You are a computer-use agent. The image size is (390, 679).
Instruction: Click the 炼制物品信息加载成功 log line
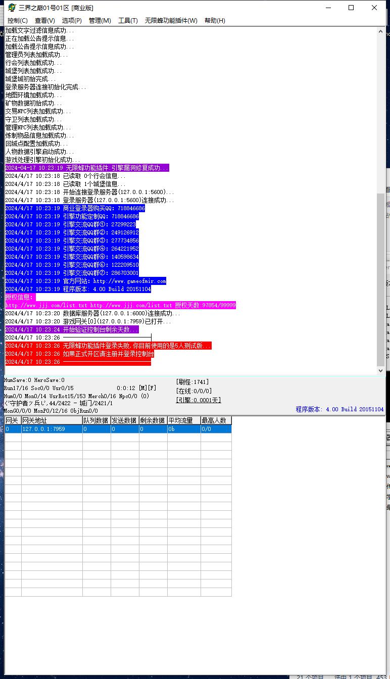click(39, 135)
